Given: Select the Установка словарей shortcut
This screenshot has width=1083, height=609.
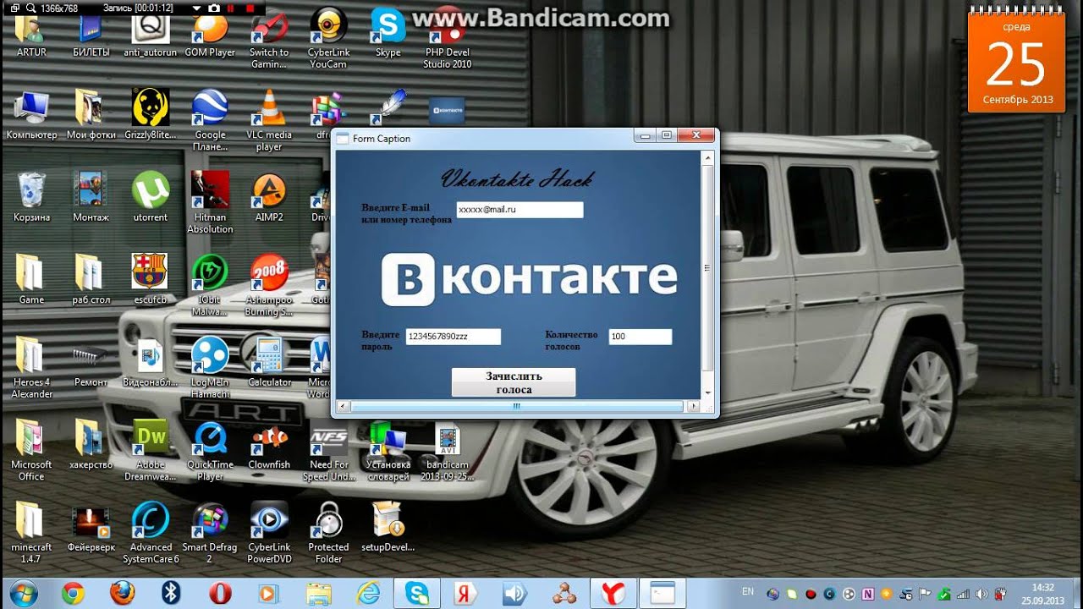Looking at the screenshot, I should coord(388,450).
